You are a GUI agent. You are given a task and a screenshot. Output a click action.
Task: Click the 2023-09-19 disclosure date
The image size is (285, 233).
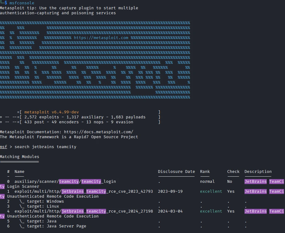[170, 191]
